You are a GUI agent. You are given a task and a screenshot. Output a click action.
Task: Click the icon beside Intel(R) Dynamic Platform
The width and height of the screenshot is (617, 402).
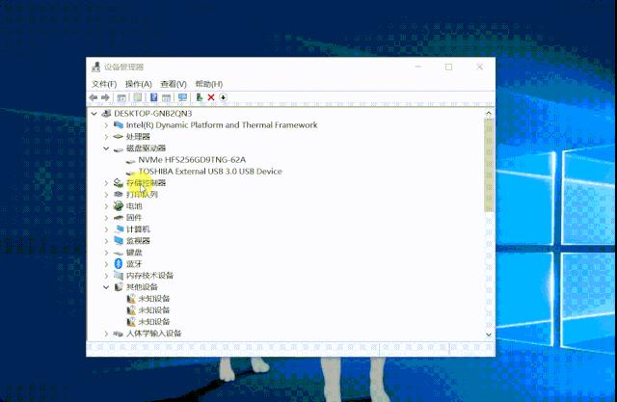[x=118, y=125]
